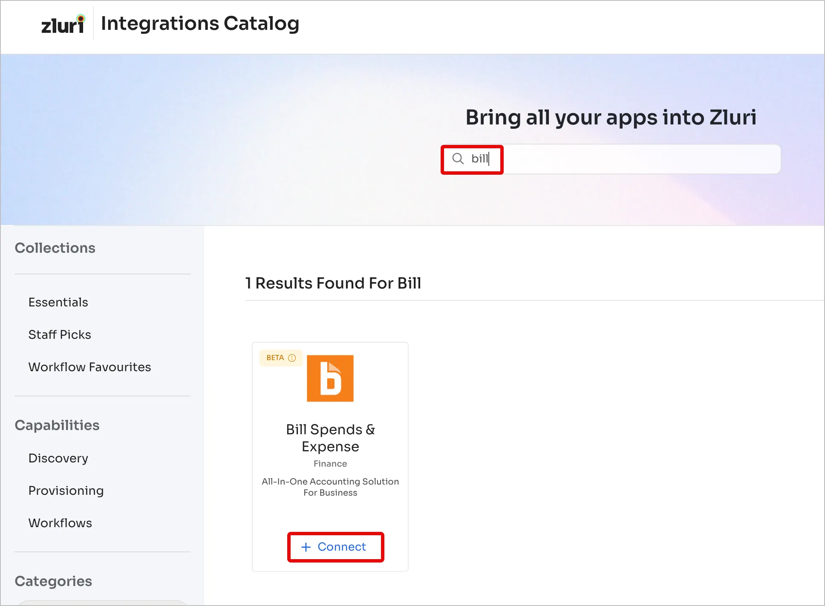Click the Categories section heading
Image resolution: width=825 pixels, height=606 pixels.
(x=53, y=581)
